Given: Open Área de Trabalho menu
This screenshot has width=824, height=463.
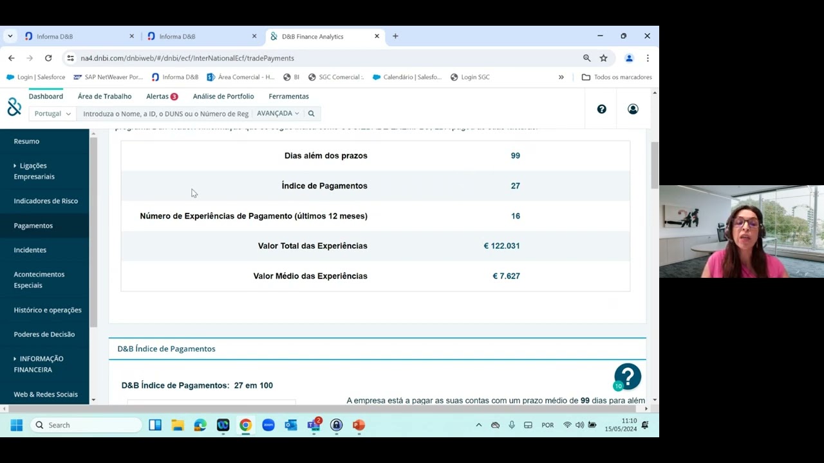Looking at the screenshot, I should click(104, 96).
